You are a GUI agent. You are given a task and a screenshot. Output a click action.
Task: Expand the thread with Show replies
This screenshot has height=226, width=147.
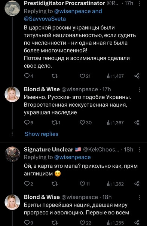click(42, 134)
